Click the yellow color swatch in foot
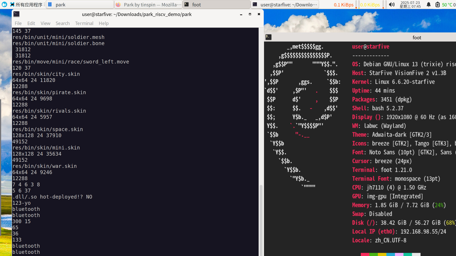The width and height of the screenshot is (456, 256). (382, 255)
